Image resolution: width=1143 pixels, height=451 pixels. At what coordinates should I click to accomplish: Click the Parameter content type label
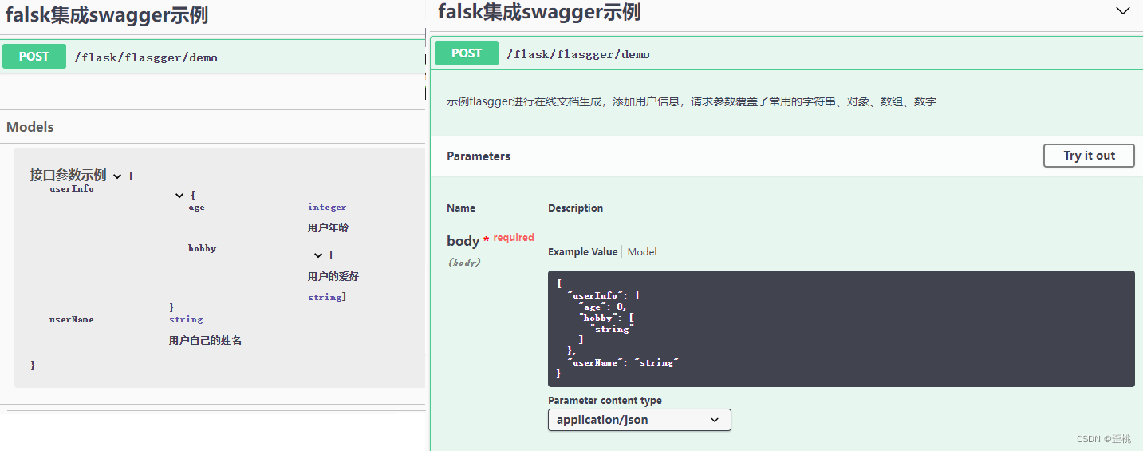(605, 401)
